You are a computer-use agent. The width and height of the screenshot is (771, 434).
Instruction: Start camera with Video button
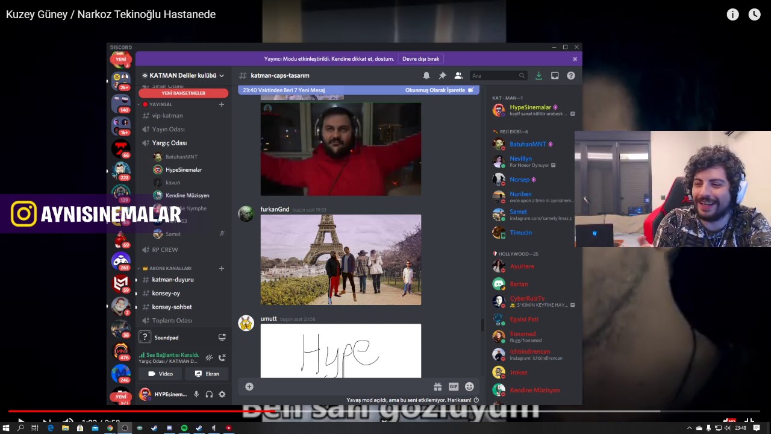click(x=161, y=374)
